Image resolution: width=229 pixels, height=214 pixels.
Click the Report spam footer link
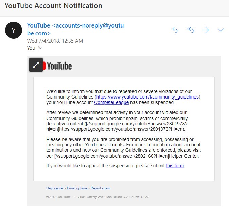pyautogui.click(x=100, y=188)
